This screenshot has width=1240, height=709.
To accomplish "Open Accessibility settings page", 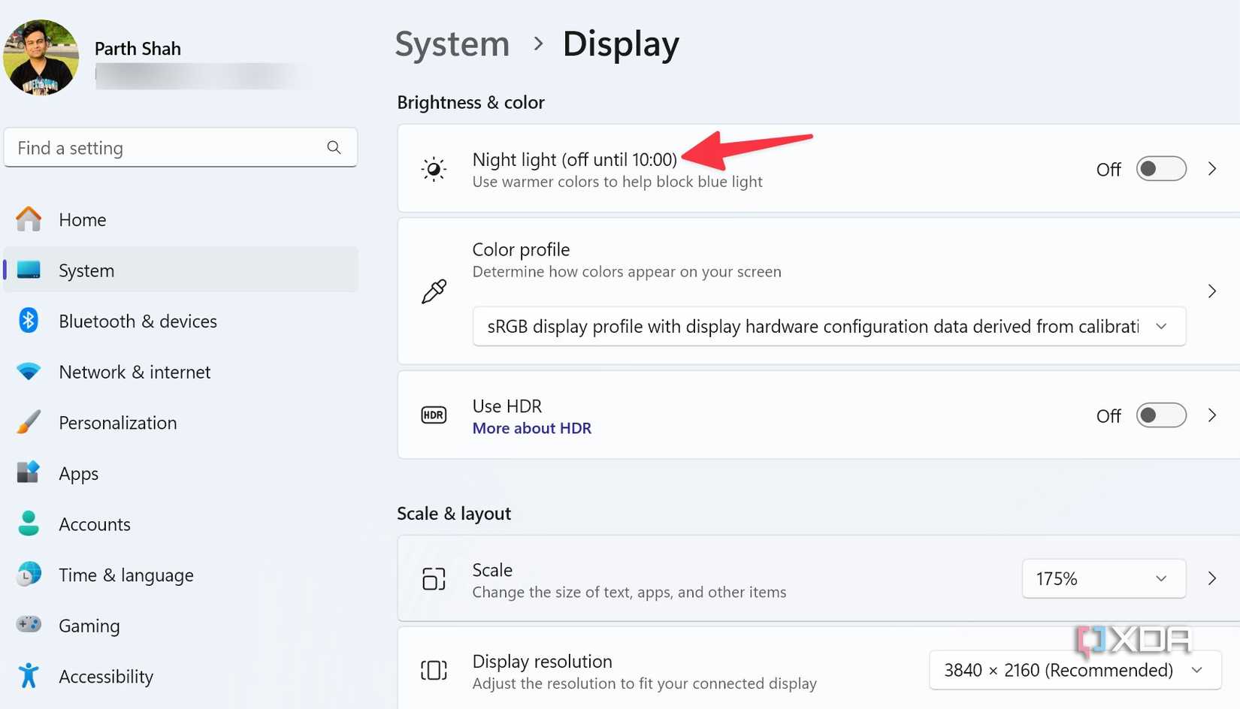I will [180, 676].
